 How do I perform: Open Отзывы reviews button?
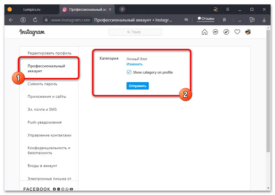[x=206, y=19]
